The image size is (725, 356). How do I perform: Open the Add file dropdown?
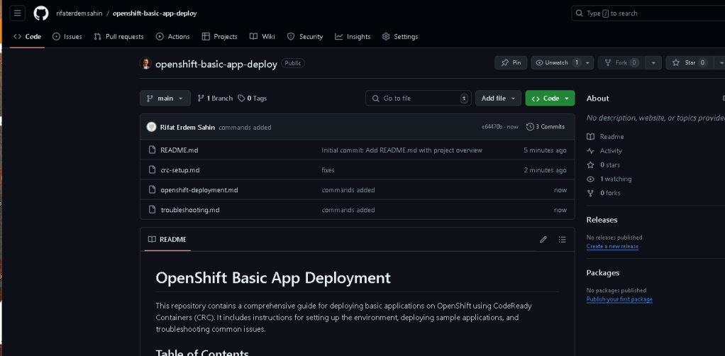pyautogui.click(x=499, y=98)
